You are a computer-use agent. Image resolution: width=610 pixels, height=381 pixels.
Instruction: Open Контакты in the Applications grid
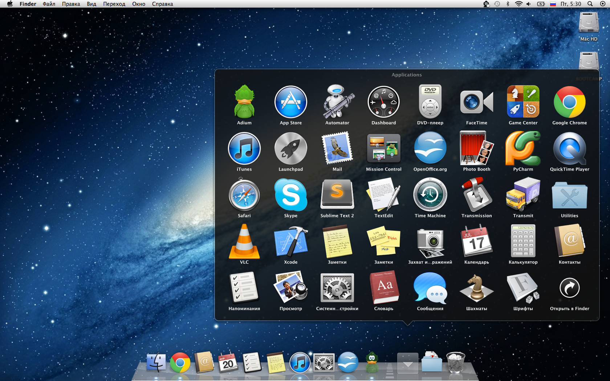tap(570, 241)
